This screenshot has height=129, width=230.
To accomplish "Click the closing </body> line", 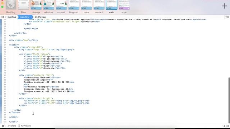I will pos(13,117).
